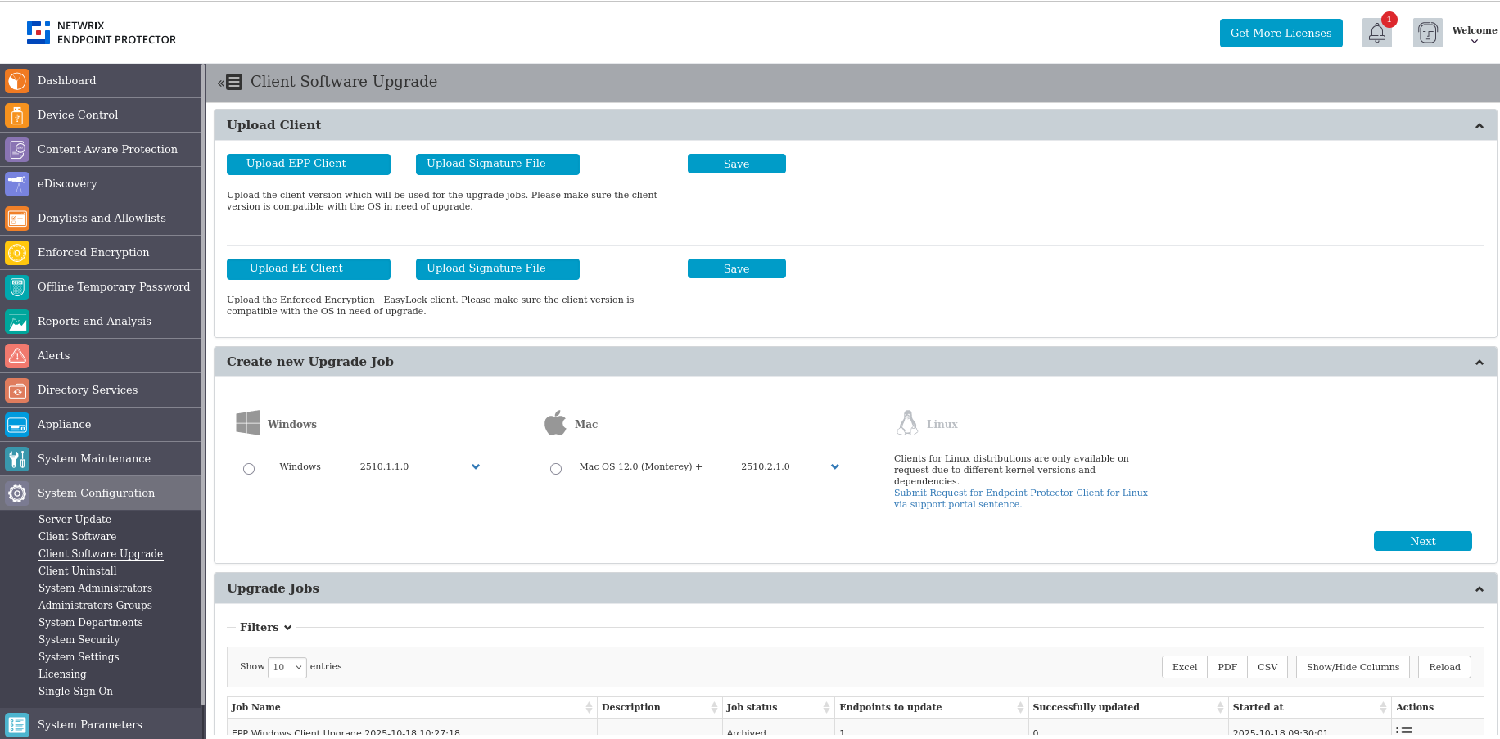The height and width of the screenshot is (739, 1500).
Task: Click the Get More Licenses button
Action: 1281,33
